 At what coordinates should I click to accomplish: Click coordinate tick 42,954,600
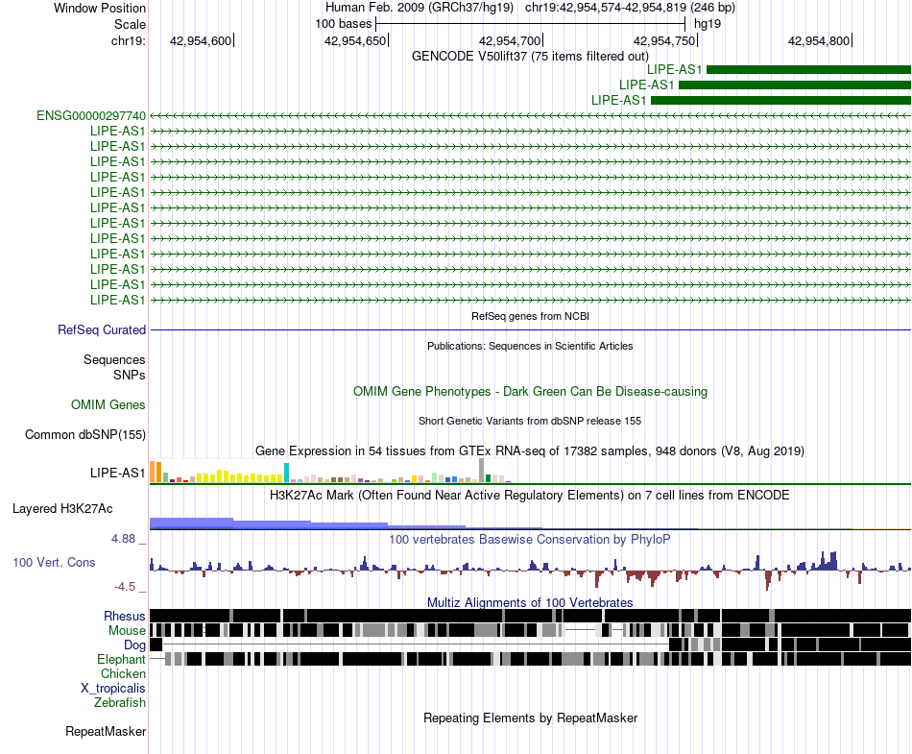click(x=201, y=40)
